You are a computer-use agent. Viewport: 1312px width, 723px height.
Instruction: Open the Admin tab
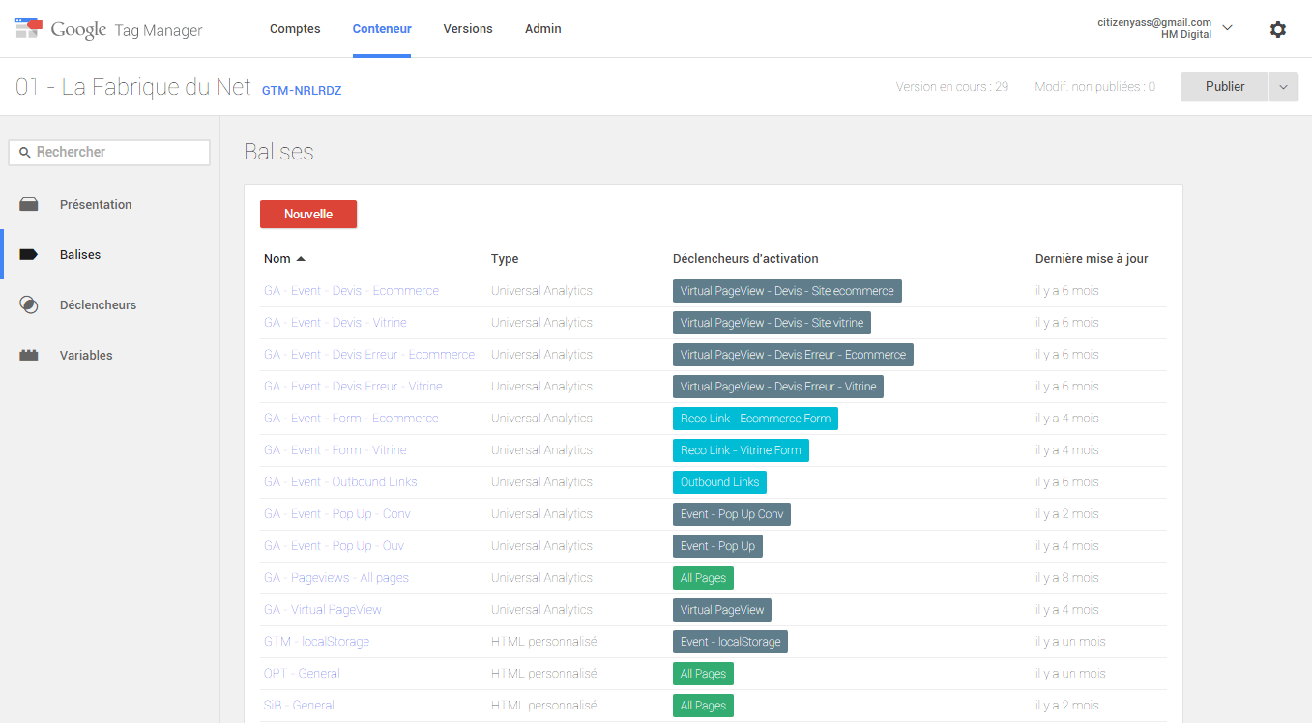[542, 29]
